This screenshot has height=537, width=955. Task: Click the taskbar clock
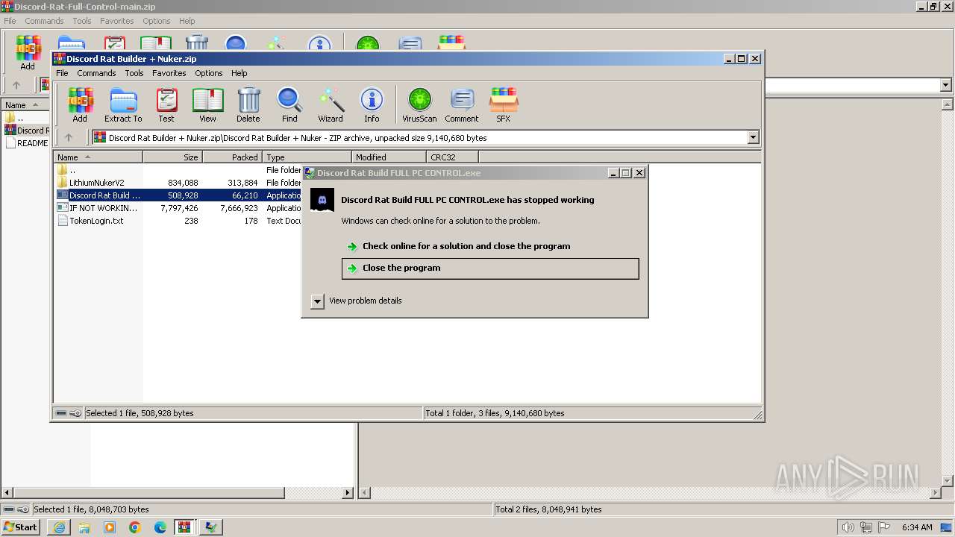click(x=917, y=527)
